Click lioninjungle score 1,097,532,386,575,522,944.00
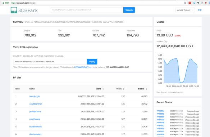Viewport: 210px width, 137px height. (x=91, y=96)
